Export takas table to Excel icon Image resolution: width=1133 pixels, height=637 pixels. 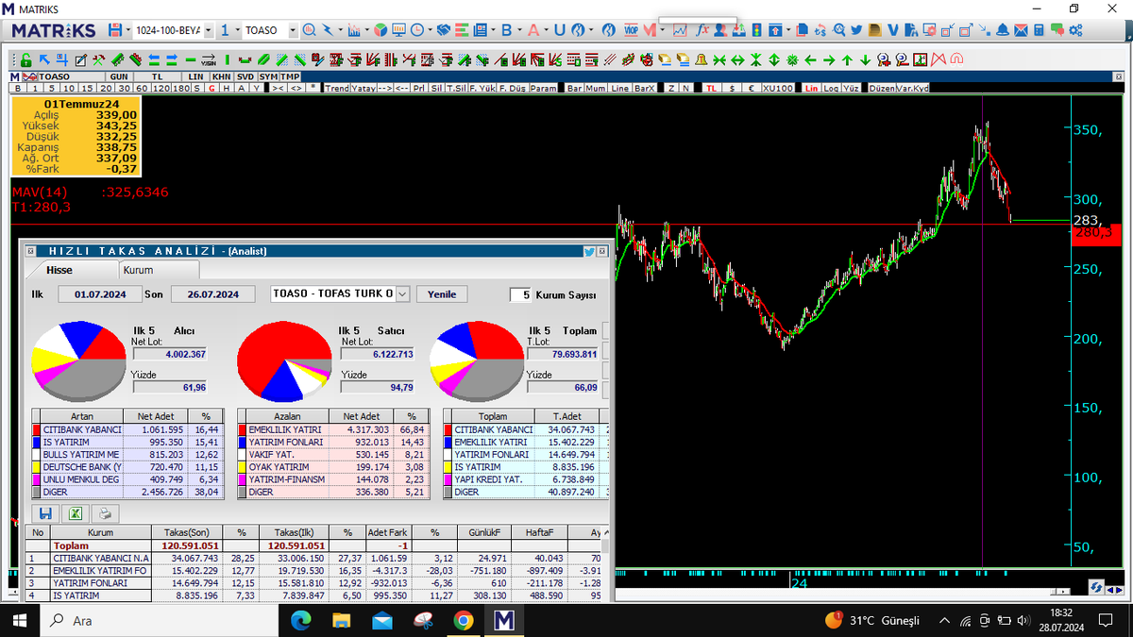pyautogui.click(x=76, y=513)
